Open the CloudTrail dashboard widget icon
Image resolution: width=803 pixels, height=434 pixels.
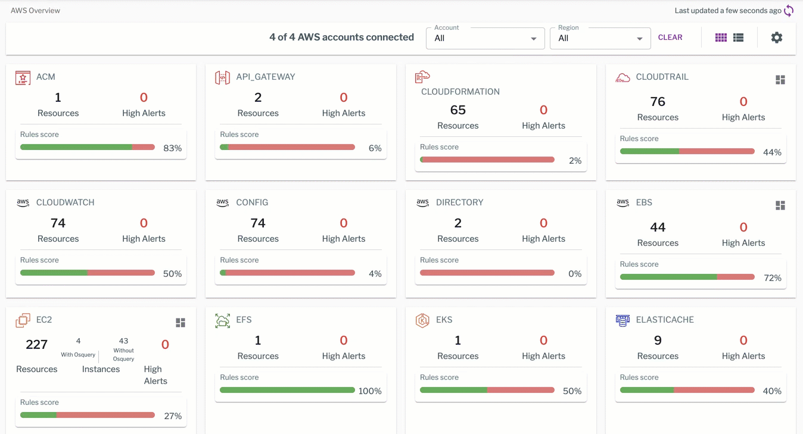[780, 80]
